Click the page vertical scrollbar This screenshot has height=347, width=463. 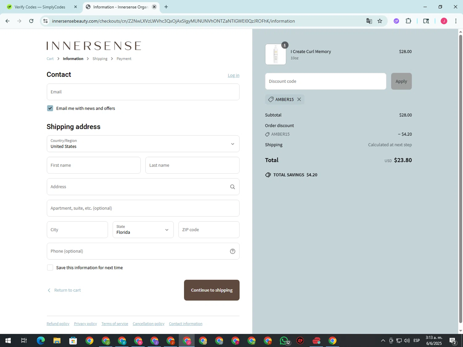point(461,179)
